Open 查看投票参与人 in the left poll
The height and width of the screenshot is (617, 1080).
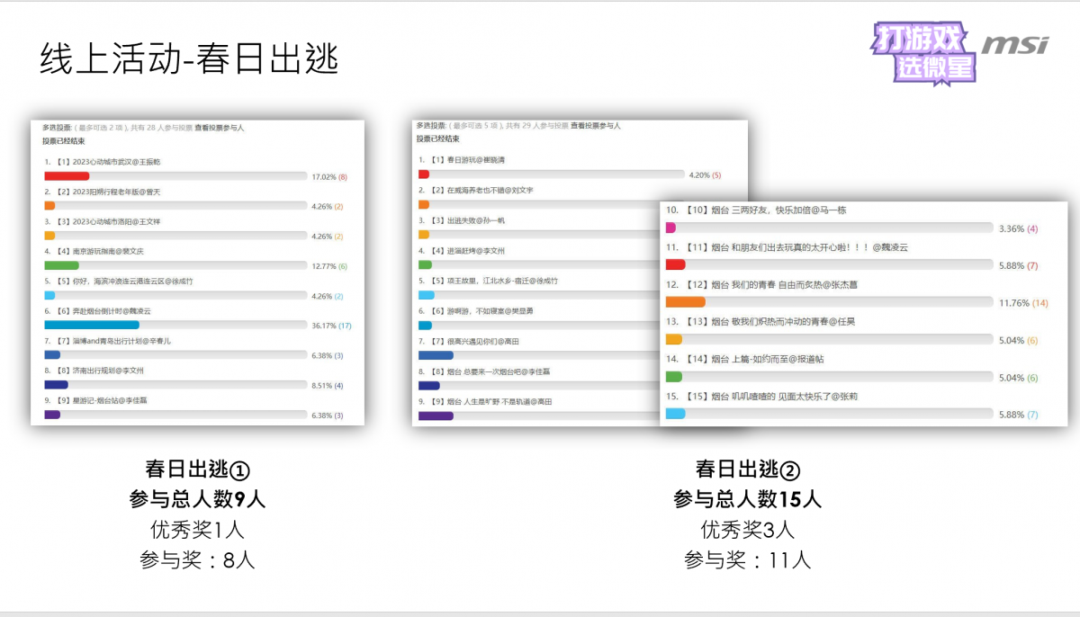pyautogui.click(x=219, y=129)
